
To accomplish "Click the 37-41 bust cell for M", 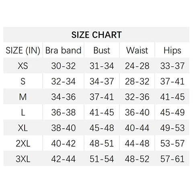I will [102, 97].
